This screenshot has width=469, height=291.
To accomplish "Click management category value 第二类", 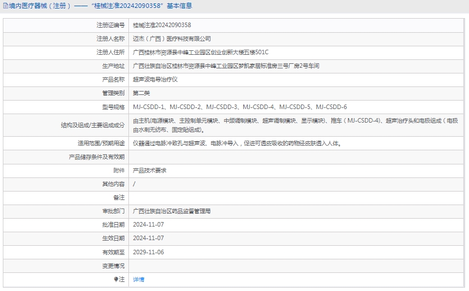I will coord(141,93).
